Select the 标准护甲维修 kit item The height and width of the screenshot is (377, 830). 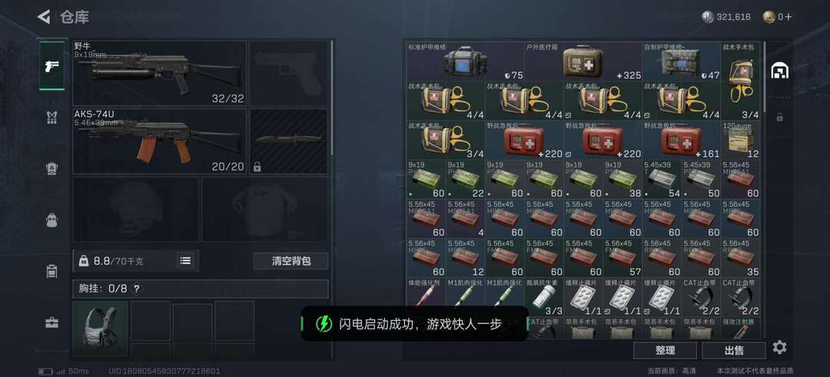click(465, 61)
